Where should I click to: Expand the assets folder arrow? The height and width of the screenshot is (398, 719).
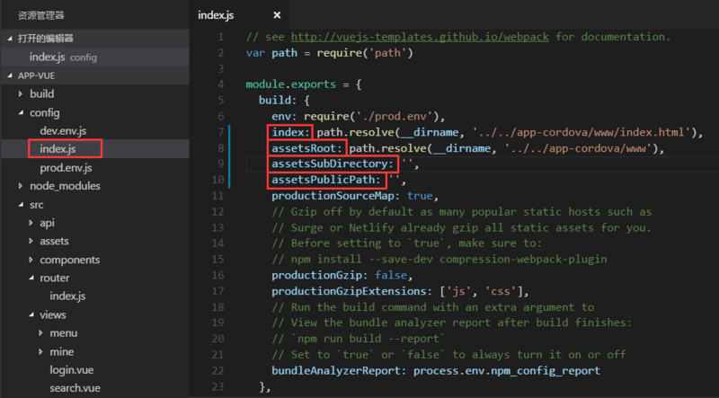[31, 241]
